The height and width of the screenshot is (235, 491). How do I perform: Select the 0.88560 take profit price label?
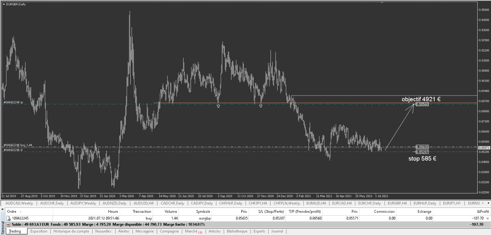point(422,105)
